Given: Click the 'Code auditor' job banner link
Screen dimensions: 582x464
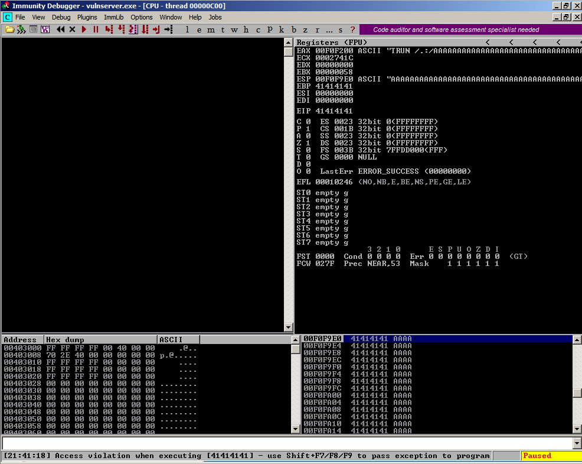Looking at the screenshot, I should (x=456, y=30).
